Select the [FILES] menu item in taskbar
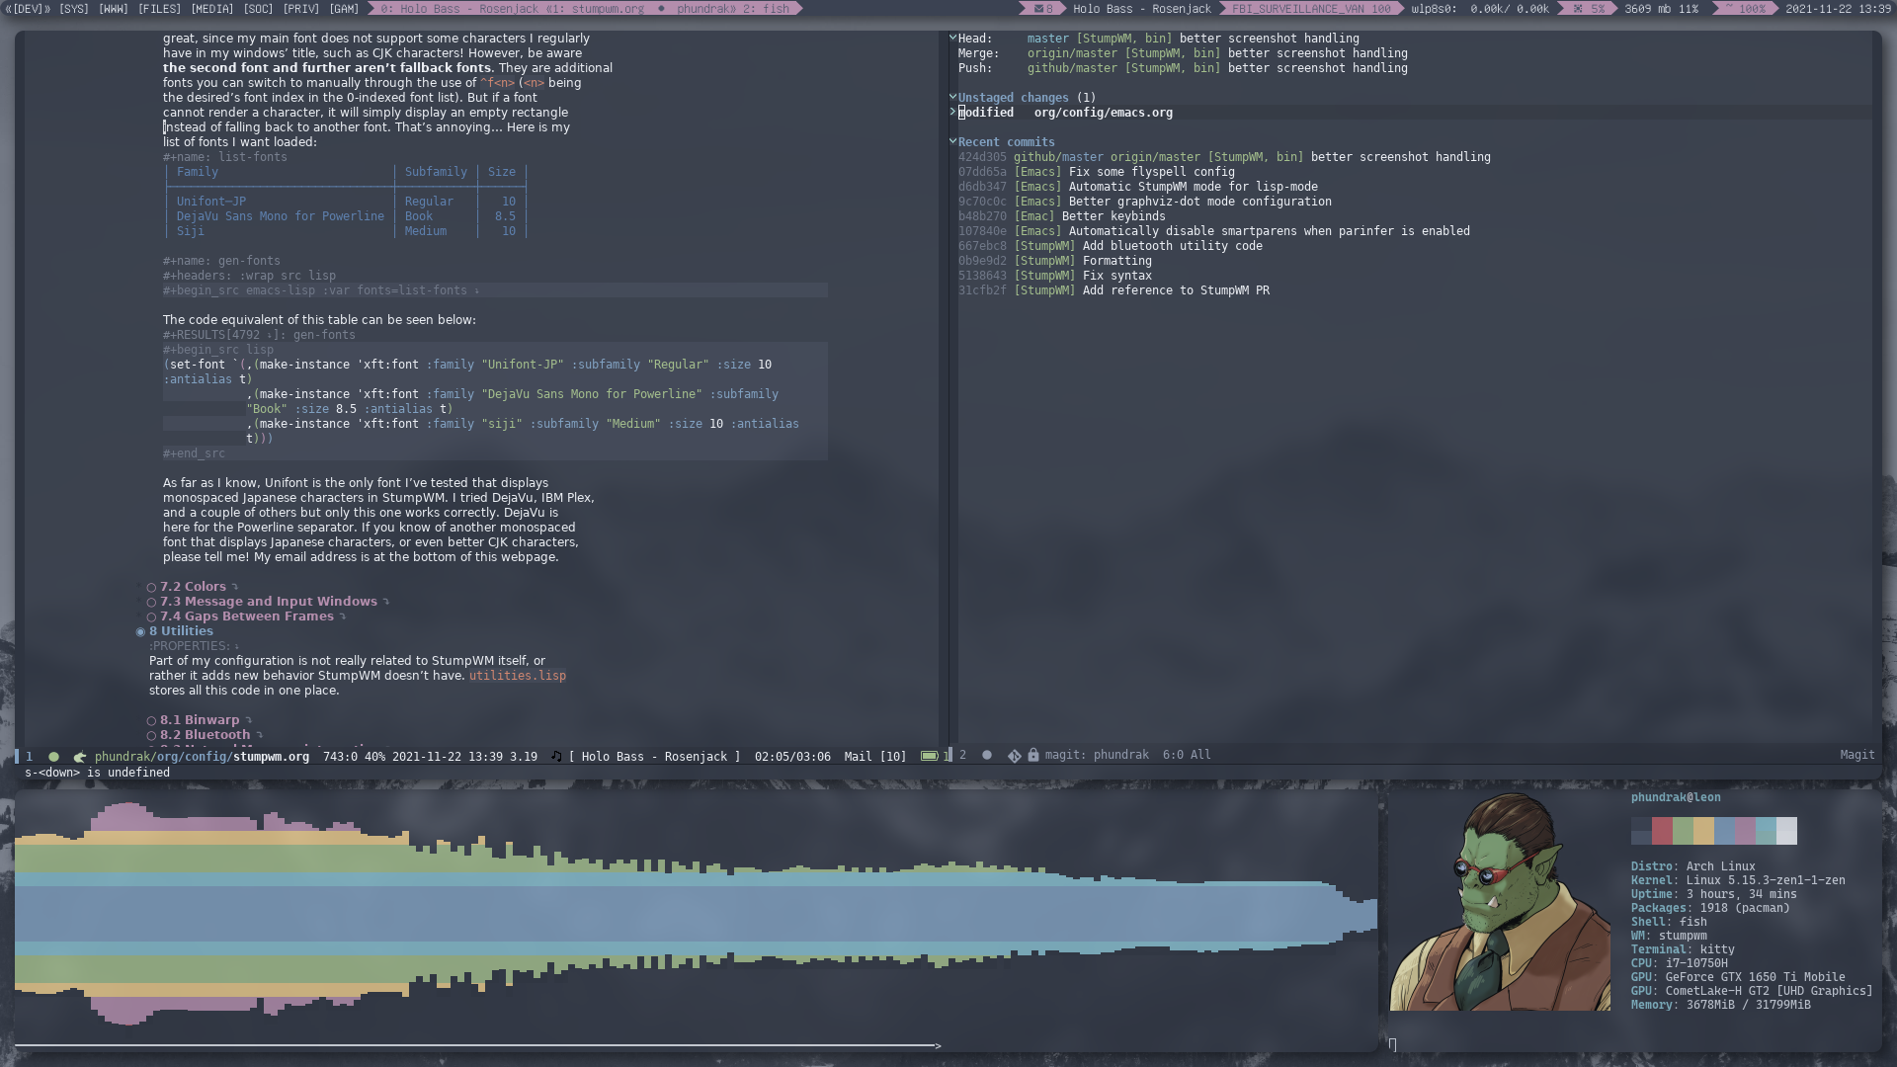The width and height of the screenshot is (1897, 1067). point(159,8)
